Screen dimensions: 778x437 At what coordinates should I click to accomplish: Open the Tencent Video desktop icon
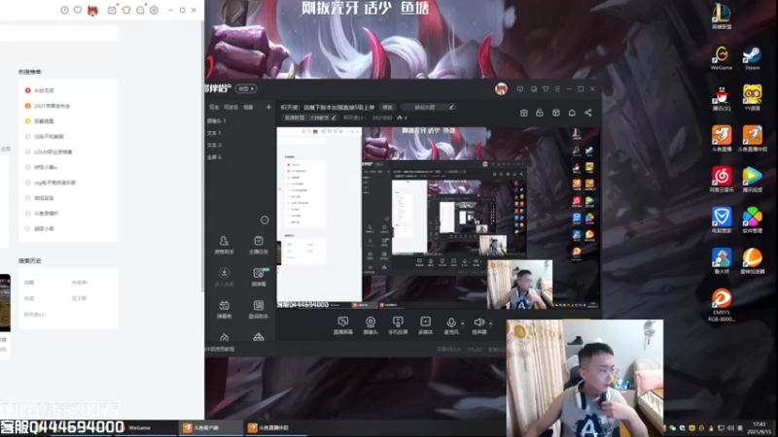pos(752,180)
